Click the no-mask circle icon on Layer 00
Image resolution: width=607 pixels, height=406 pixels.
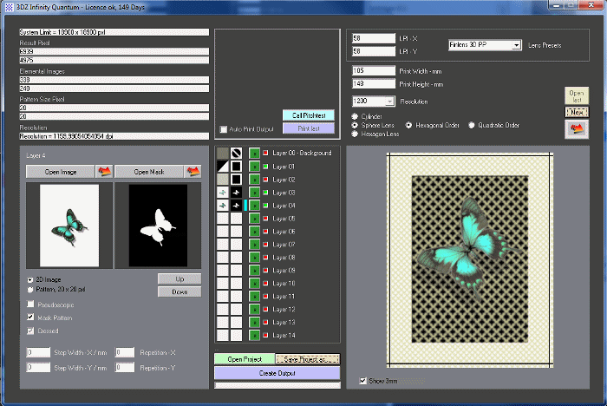pos(236,153)
